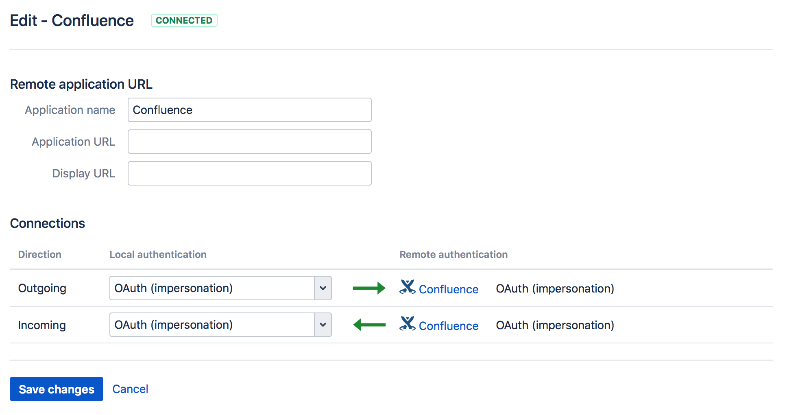Image resolution: width=785 pixels, height=415 pixels.
Task: Click the Local authentication column header
Action: 158,254
